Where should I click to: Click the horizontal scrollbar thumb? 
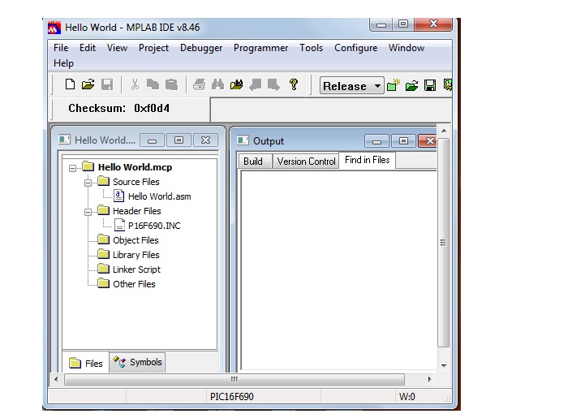point(234,379)
